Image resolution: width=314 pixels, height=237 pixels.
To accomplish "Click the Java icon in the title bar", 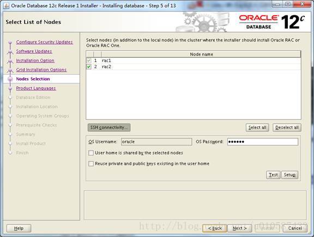I will [6, 6].
